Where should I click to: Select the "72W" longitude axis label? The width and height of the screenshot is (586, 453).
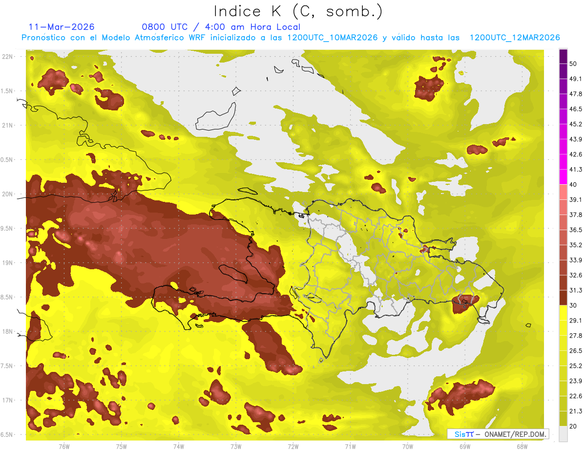pyautogui.click(x=293, y=447)
